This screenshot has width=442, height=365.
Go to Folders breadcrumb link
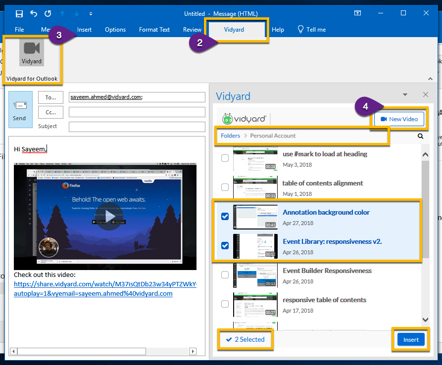pos(230,136)
